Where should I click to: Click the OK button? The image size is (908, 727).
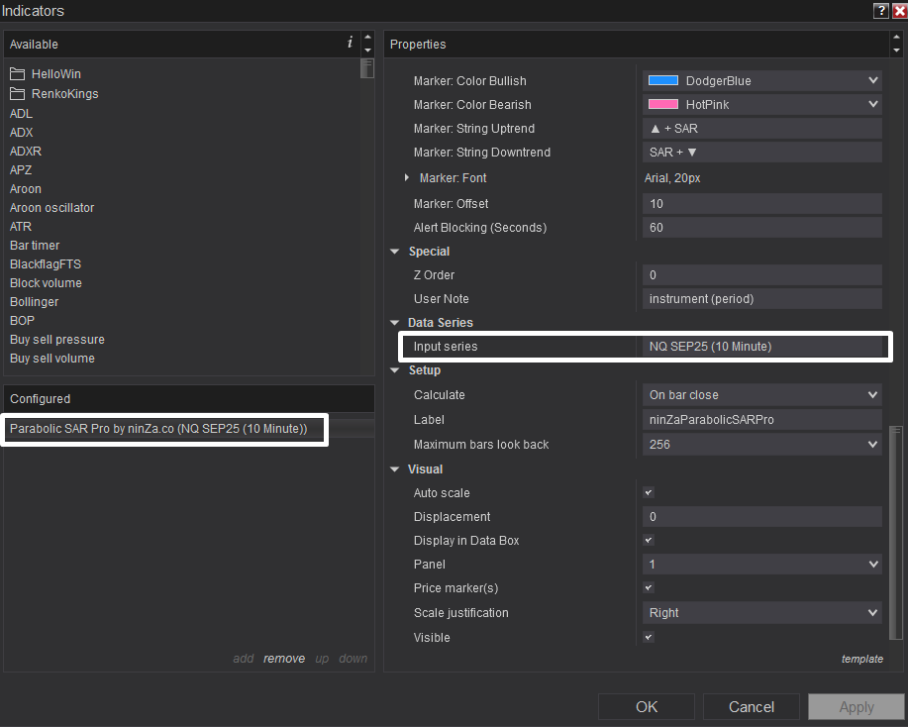647,707
